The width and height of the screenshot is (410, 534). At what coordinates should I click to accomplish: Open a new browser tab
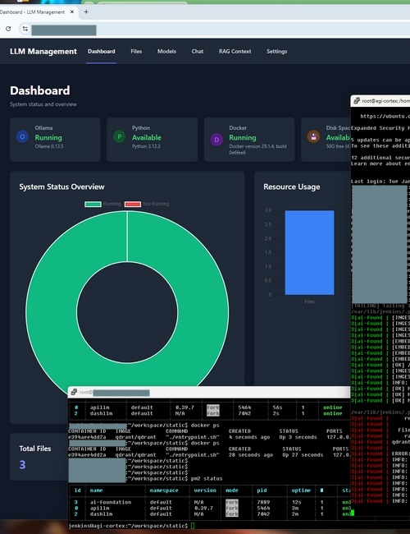(86, 12)
